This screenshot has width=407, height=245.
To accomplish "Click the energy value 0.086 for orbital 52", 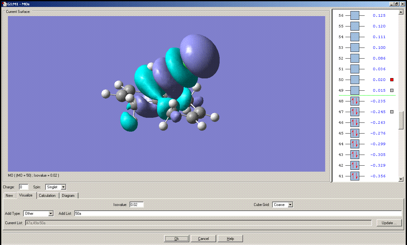I will (379, 58).
